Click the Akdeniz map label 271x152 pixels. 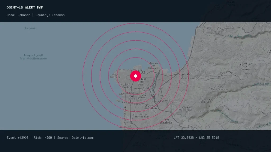coord(31,28)
